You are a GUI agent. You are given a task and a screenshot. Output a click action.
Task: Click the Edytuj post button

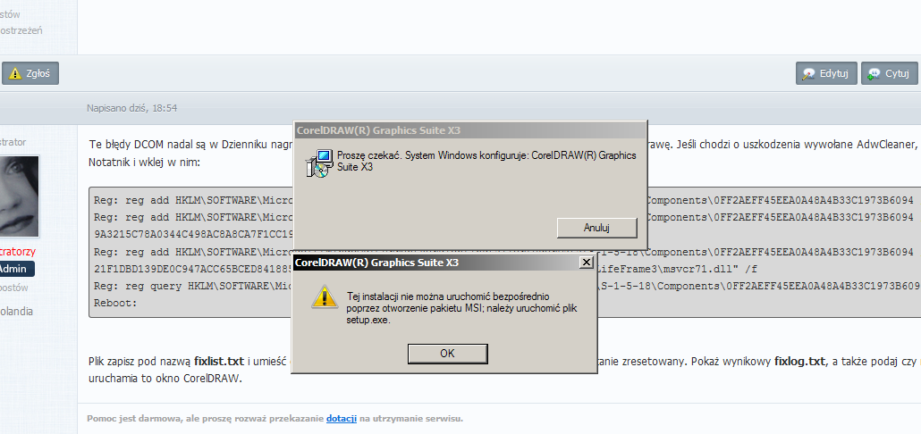coord(826,73)
